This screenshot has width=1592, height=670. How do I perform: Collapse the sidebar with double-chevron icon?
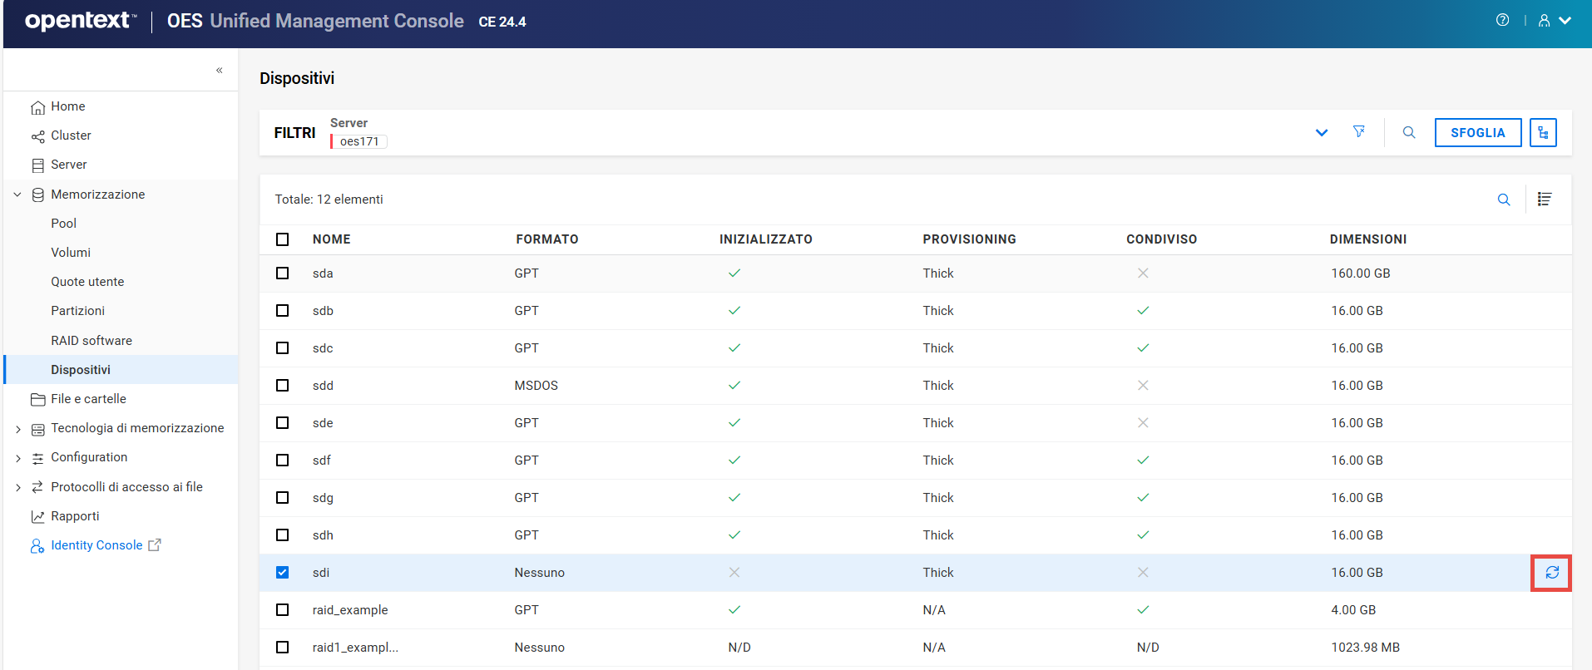pyautogui.click(x=220, y=71)
